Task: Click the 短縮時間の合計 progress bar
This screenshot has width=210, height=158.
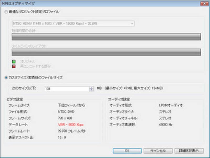Action: click(106, 37)
